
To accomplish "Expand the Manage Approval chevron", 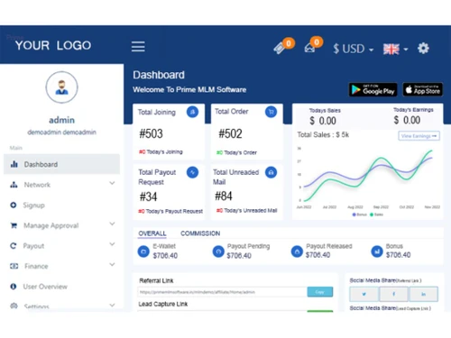I will point(112,224).
